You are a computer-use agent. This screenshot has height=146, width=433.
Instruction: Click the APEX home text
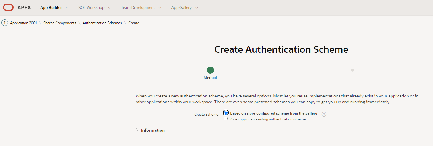click(x=24, y=8)
